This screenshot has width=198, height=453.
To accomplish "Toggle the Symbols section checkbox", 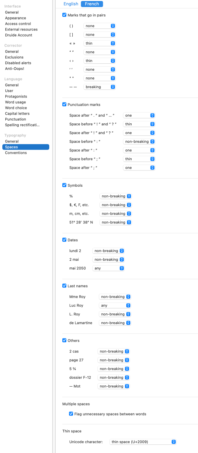I will tap(64, 185).
